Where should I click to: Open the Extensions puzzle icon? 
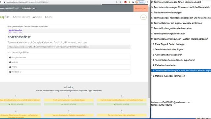point(133,2)
